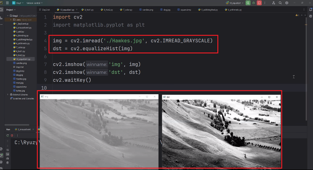Open Search Everywhere magnifier icon

tap(280, 3)
